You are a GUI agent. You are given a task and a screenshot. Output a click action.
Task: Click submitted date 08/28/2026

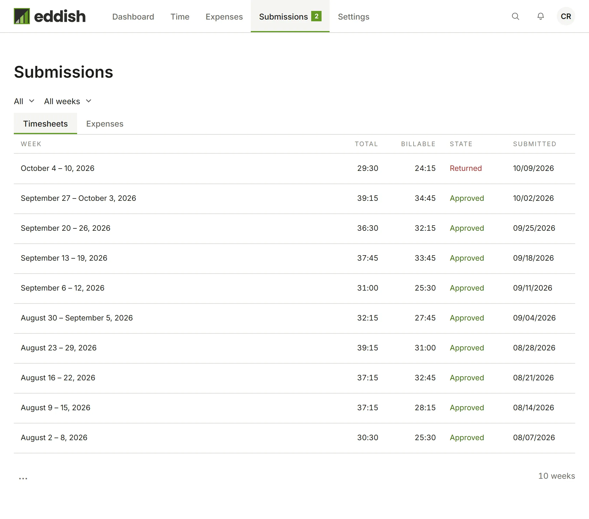[x=534, y=348]
